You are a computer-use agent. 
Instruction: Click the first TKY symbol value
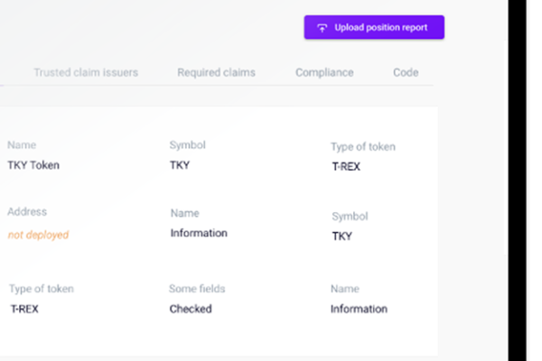[x=180, y=165]
